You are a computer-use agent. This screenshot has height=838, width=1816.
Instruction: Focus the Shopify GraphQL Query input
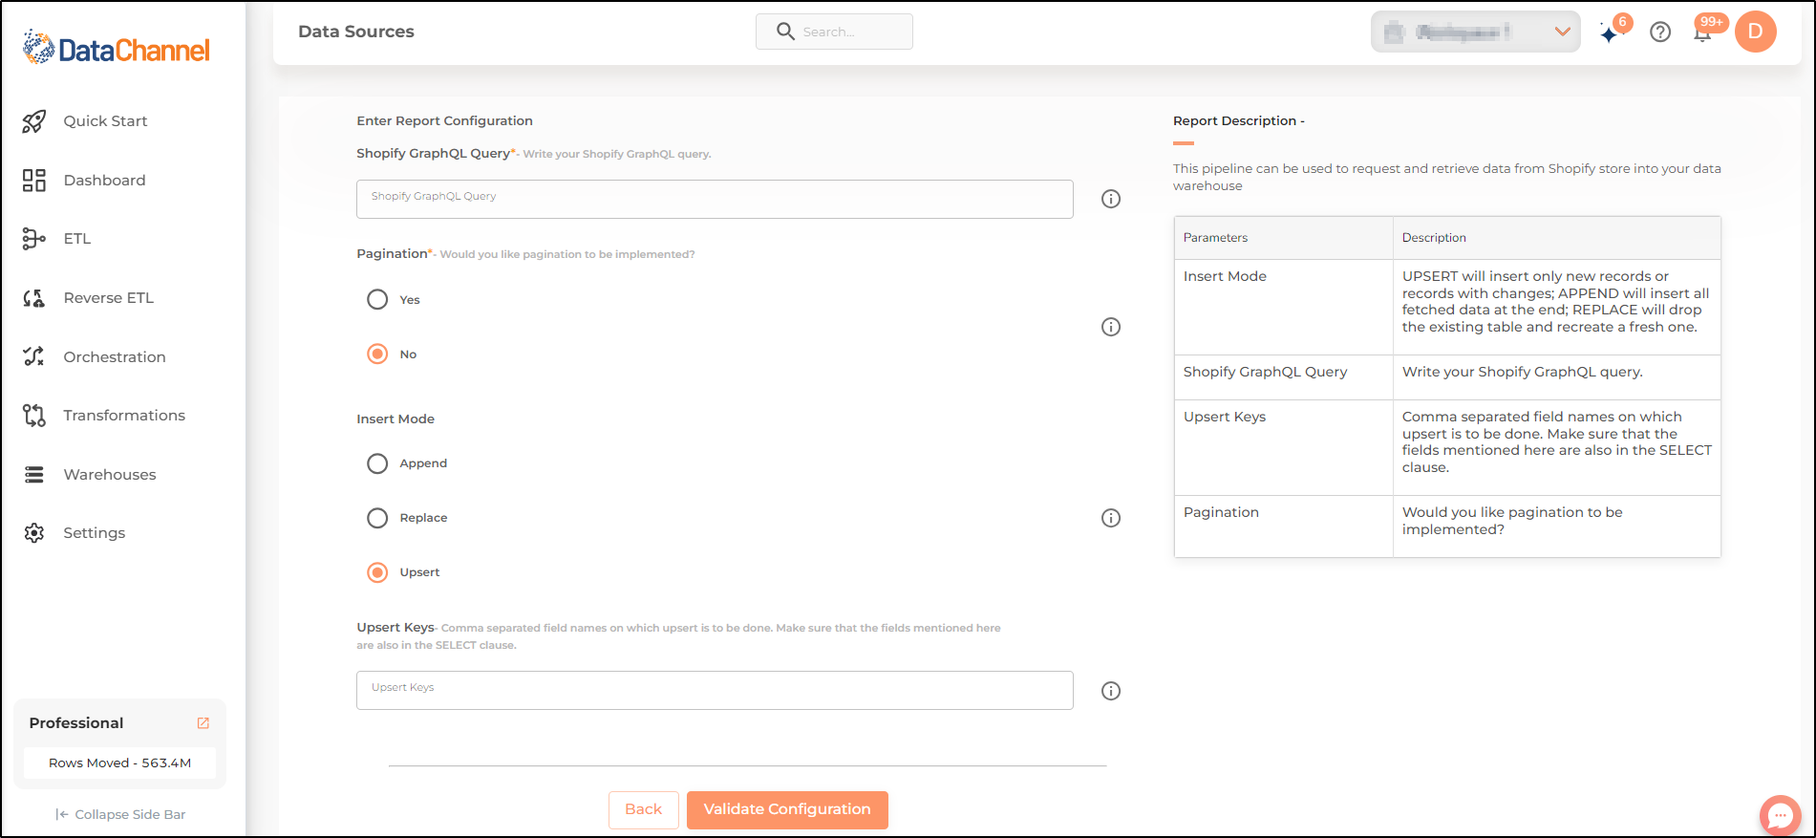tap(715, 199)
